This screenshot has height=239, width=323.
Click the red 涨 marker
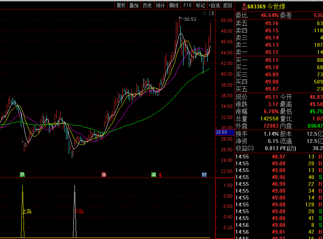click(x=104, y=175)
